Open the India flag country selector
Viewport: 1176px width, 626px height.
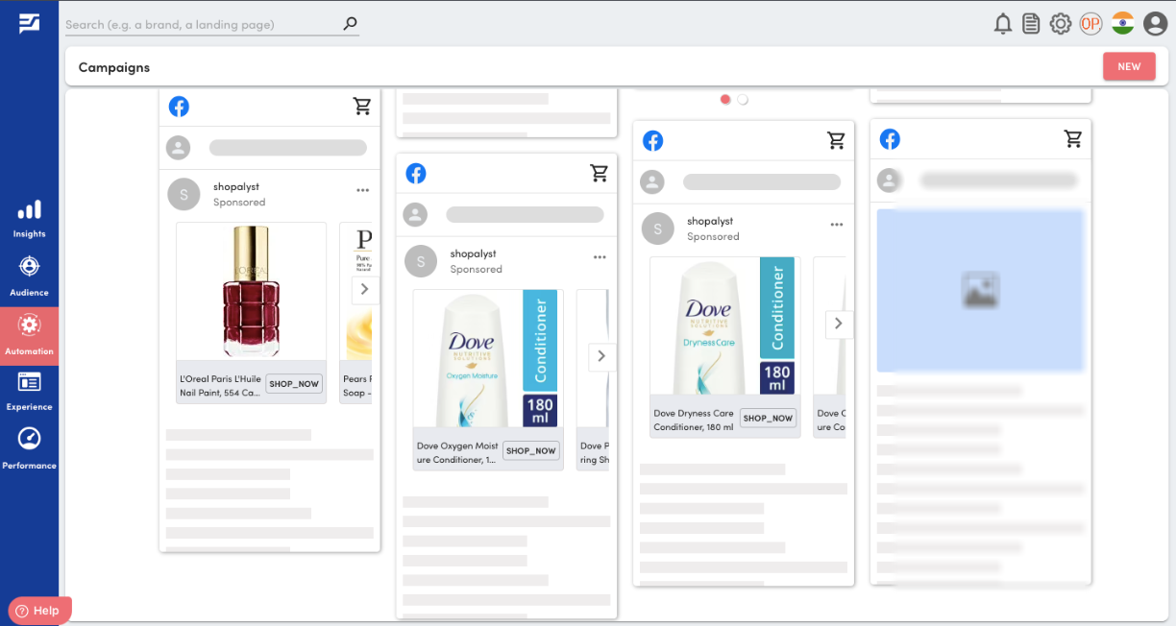coord(1123,24)
